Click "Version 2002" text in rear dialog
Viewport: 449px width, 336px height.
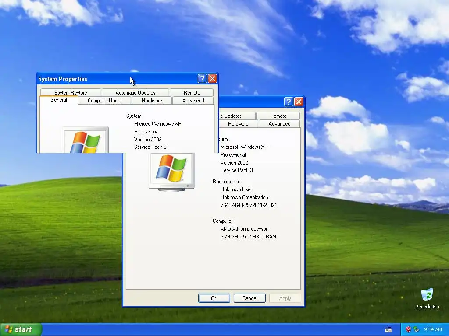pyautogui.click(x=234, y=163)
